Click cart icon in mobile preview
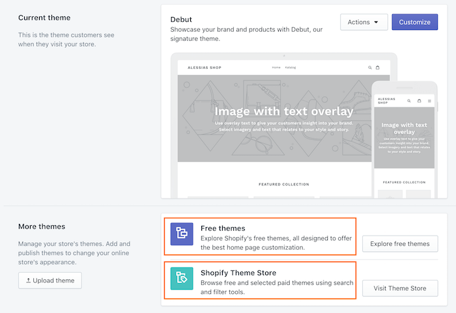This screenshot has width=456, height=313. point(419,101)
